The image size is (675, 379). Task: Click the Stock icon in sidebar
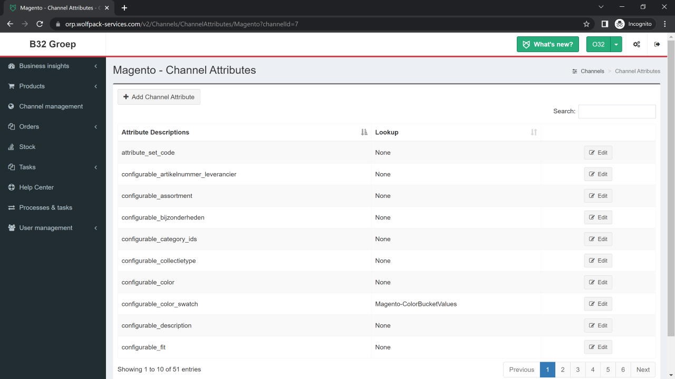[x=11, y=147]
